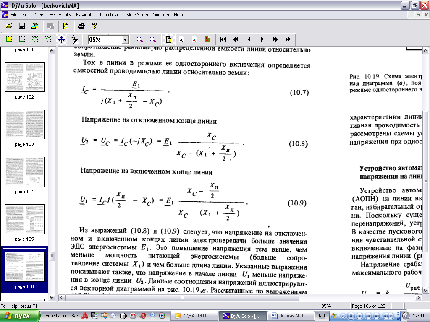Select the page 104 thumbnail
430x322 pixels.
coord(24,172)
